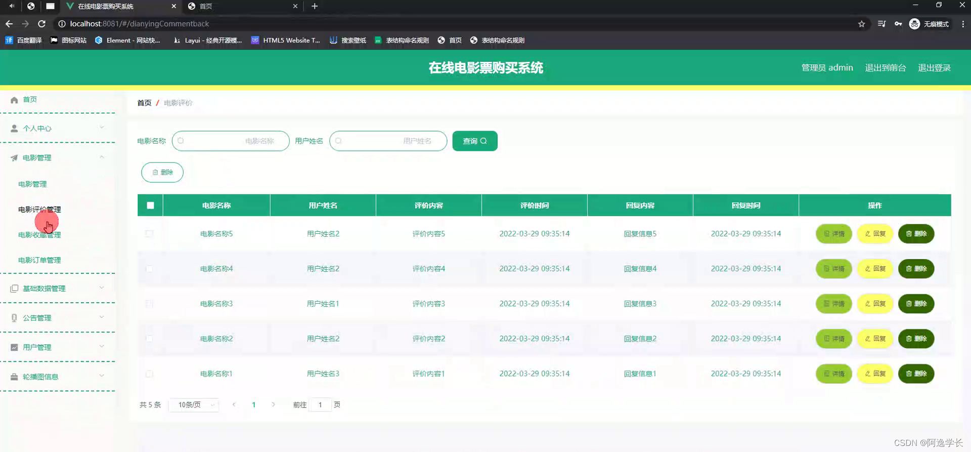
Task: Click the 个人中心 person icon
Action: point(14,129)
